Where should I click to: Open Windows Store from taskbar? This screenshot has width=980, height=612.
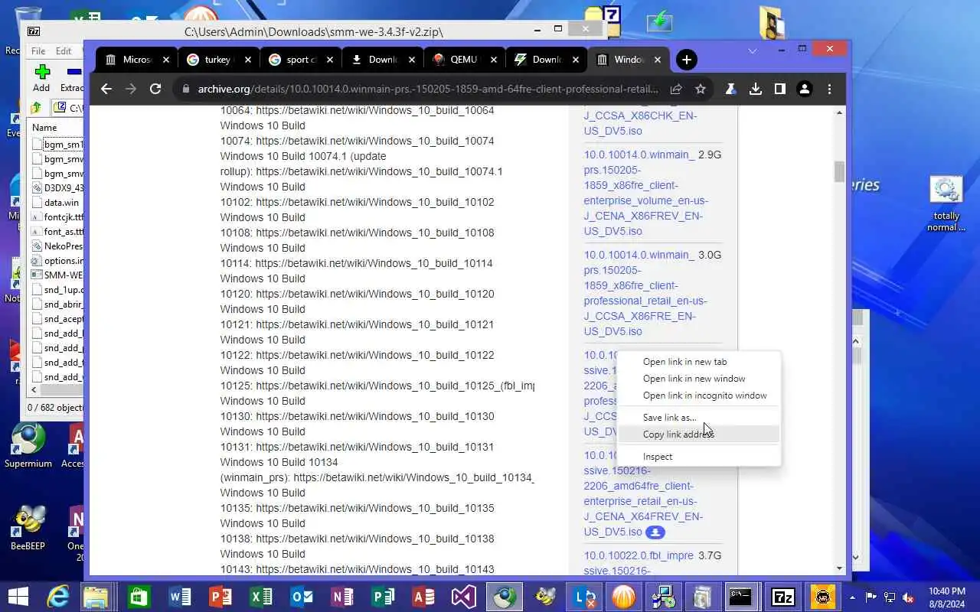(139, 597)
